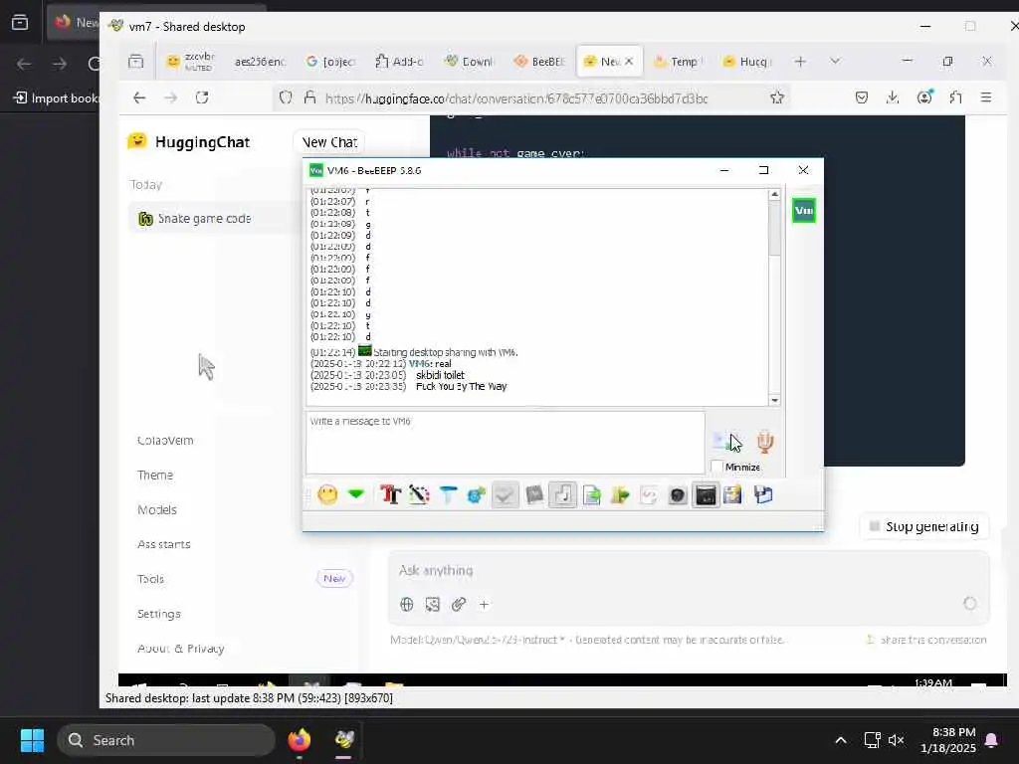The height and width of the screenshot is (764, 1019).
Task: Click the Firefox icon on the taskbar
Action: (299, 740)
